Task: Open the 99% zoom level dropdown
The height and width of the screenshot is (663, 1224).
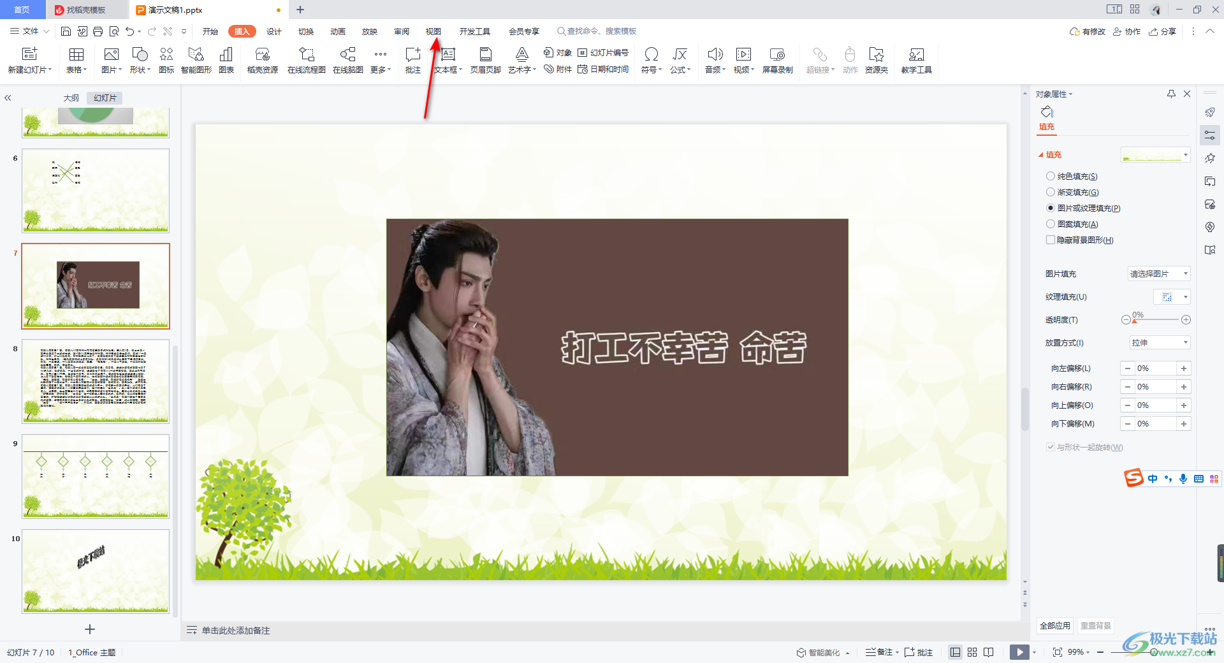Action: pos(1079,652)
